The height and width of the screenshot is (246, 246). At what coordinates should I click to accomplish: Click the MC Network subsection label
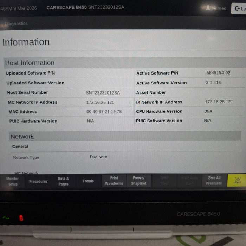pyautogui.click(x=26, y=173)
